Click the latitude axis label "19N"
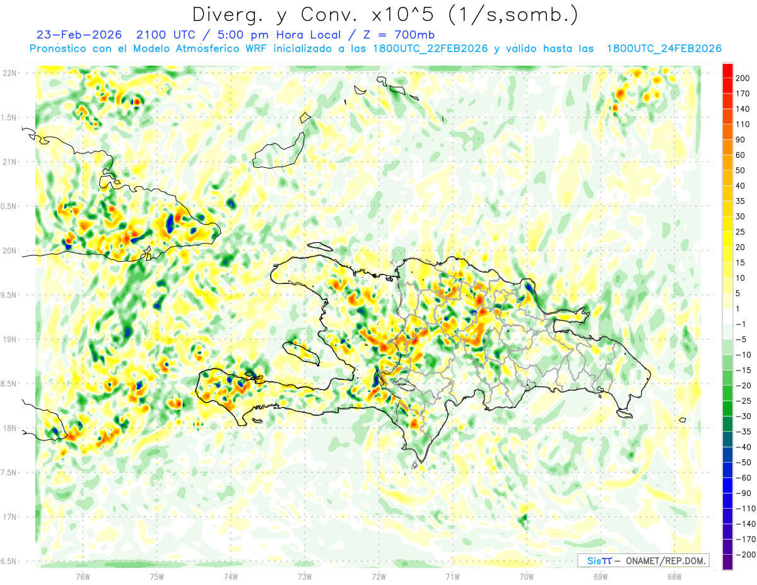Image resolution: width=757 pixels, height=585 pixels. coord(9,340)
